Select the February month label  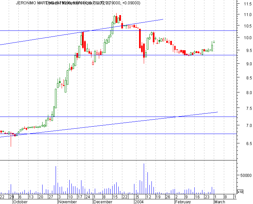pyautogui.click(x=183, y=202)
